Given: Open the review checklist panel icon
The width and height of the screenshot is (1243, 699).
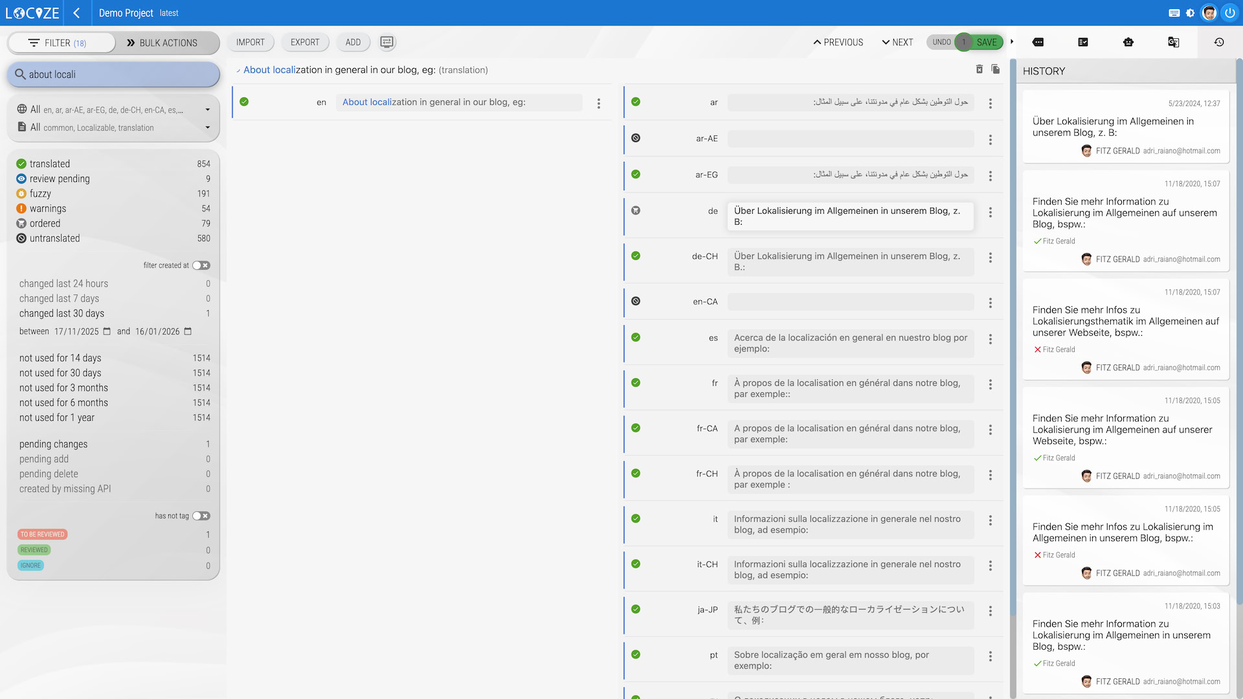Looking at the screenshot, I should (x=1083, y=42).
